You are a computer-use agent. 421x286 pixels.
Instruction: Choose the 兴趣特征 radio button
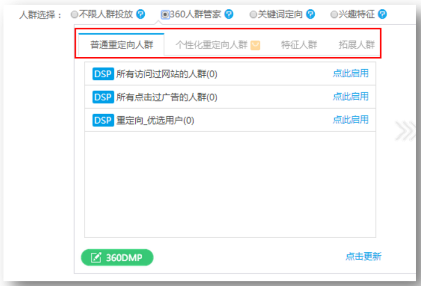[334, 15]
